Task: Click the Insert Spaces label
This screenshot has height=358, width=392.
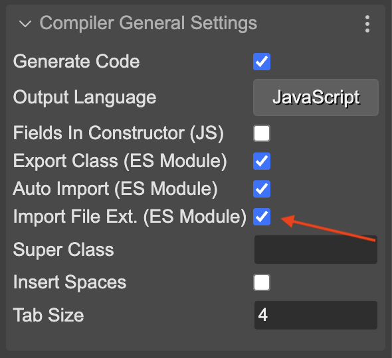Action: tap(70, 282)
